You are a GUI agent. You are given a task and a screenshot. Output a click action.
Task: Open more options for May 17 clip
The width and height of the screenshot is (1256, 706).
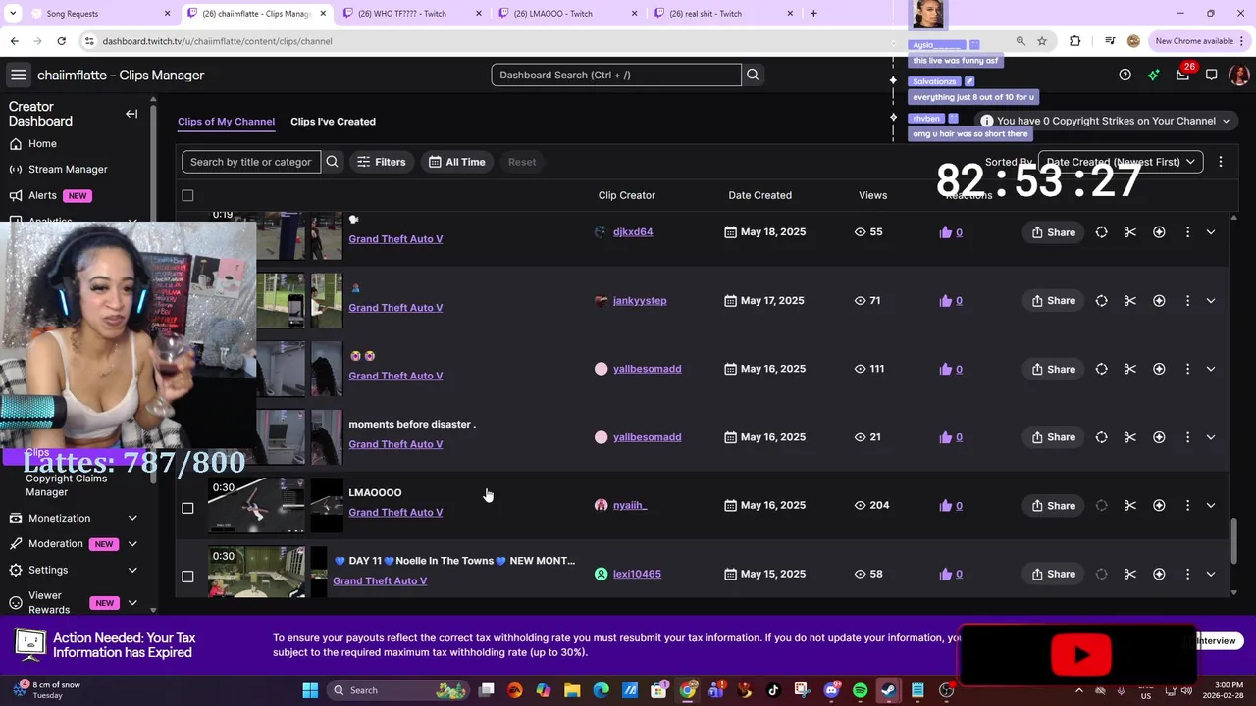(1187, 301)
